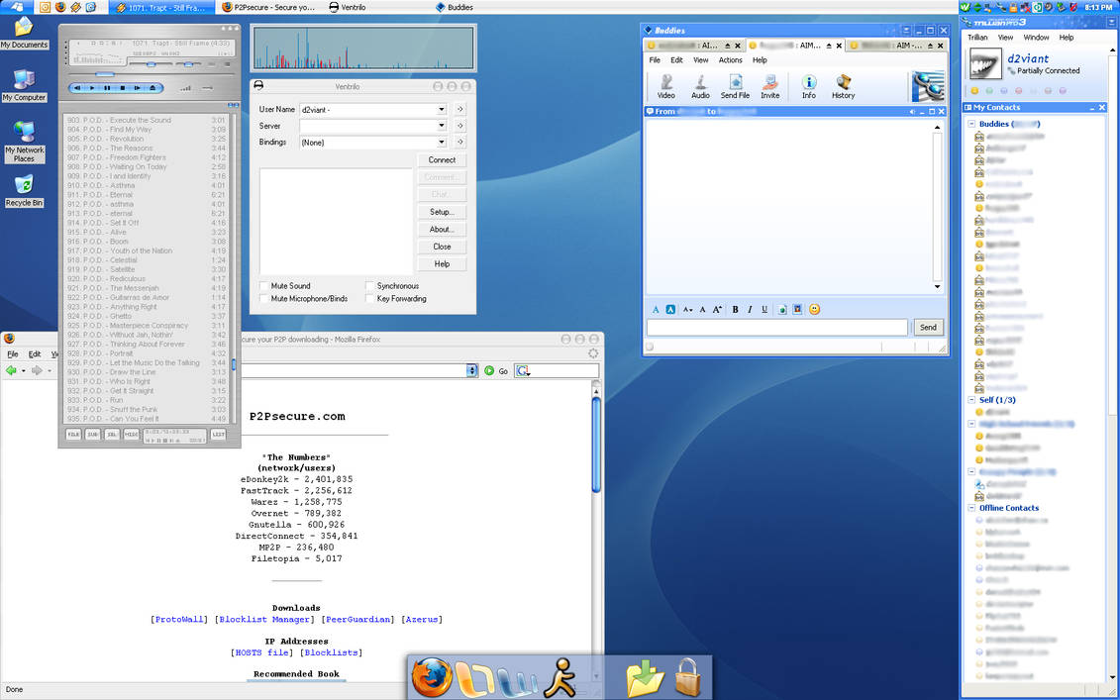Click the pause button in the music player
1120x700 pixels.
coord(107,88)
